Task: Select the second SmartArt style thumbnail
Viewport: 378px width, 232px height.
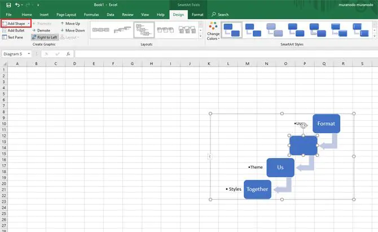Action: coord(253,30)
